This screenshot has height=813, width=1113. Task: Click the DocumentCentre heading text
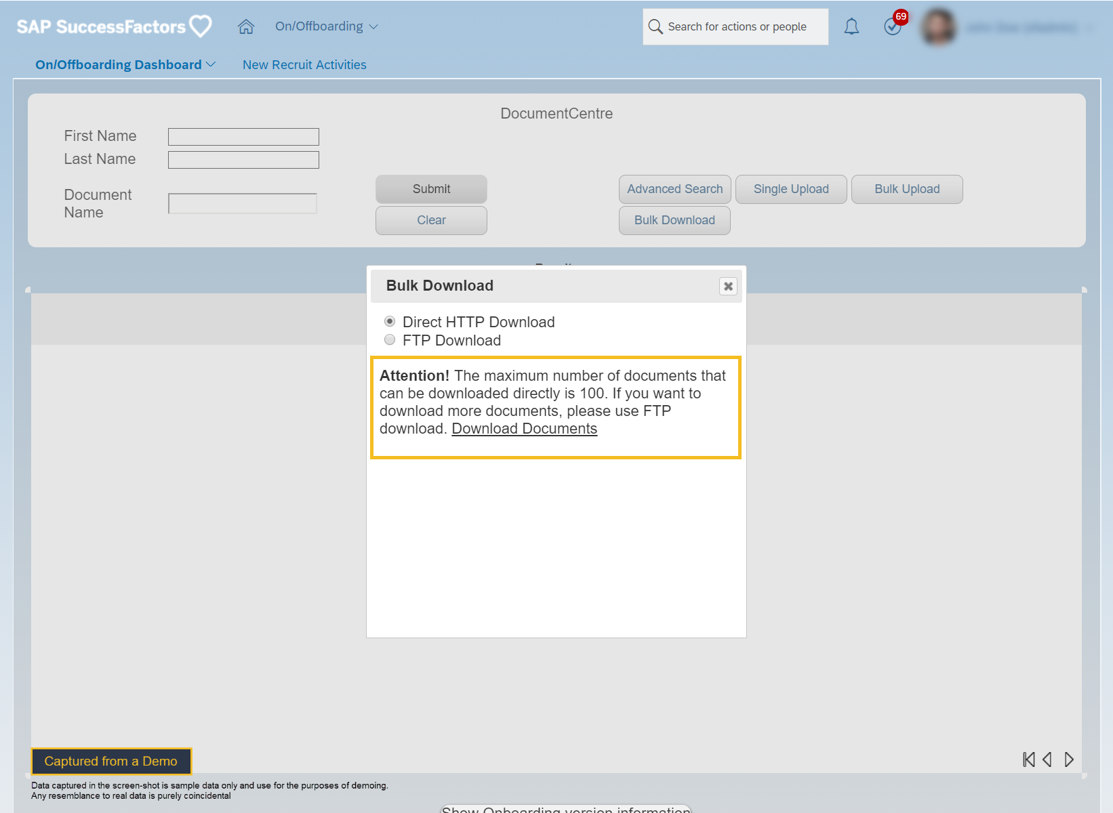tap(556, 114)
